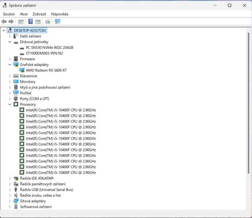252x218 pixels.
Task: Click the Procesory category chip icon
Action: point(16,104)
